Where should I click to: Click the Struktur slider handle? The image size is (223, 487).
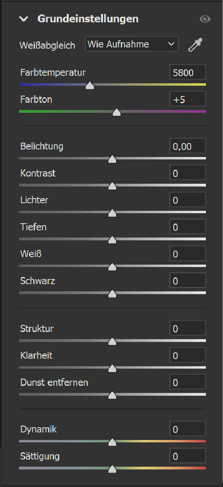[x=112, y=342]
